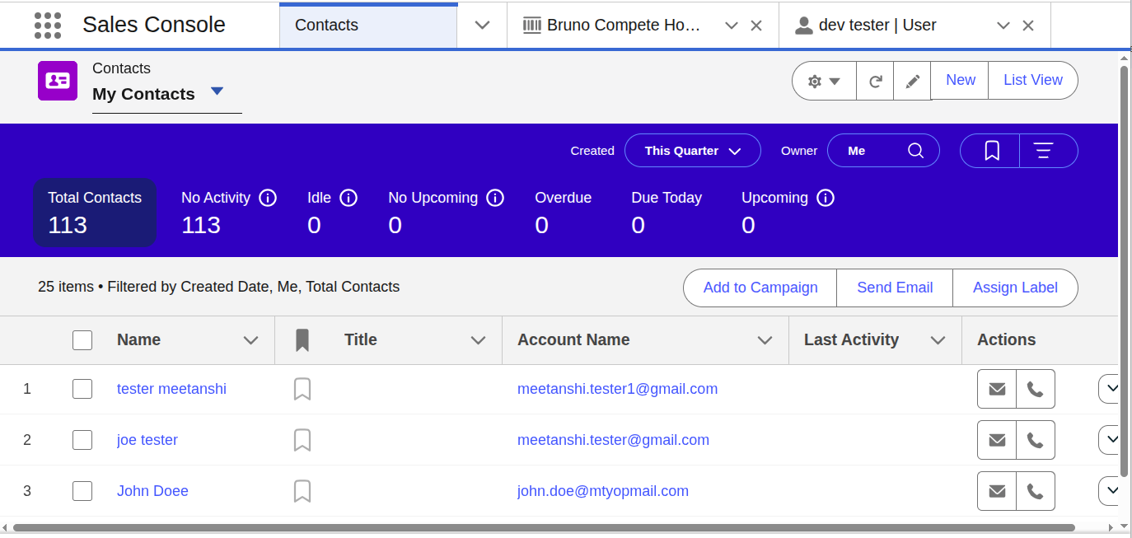Show No Upcoming info icon
Screen dimensions: 1132x538
[x=495, y=198]
